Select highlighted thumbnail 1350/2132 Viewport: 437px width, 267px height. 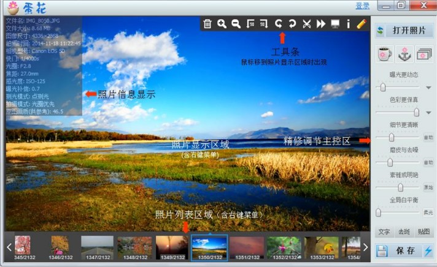tap(209, 248)
